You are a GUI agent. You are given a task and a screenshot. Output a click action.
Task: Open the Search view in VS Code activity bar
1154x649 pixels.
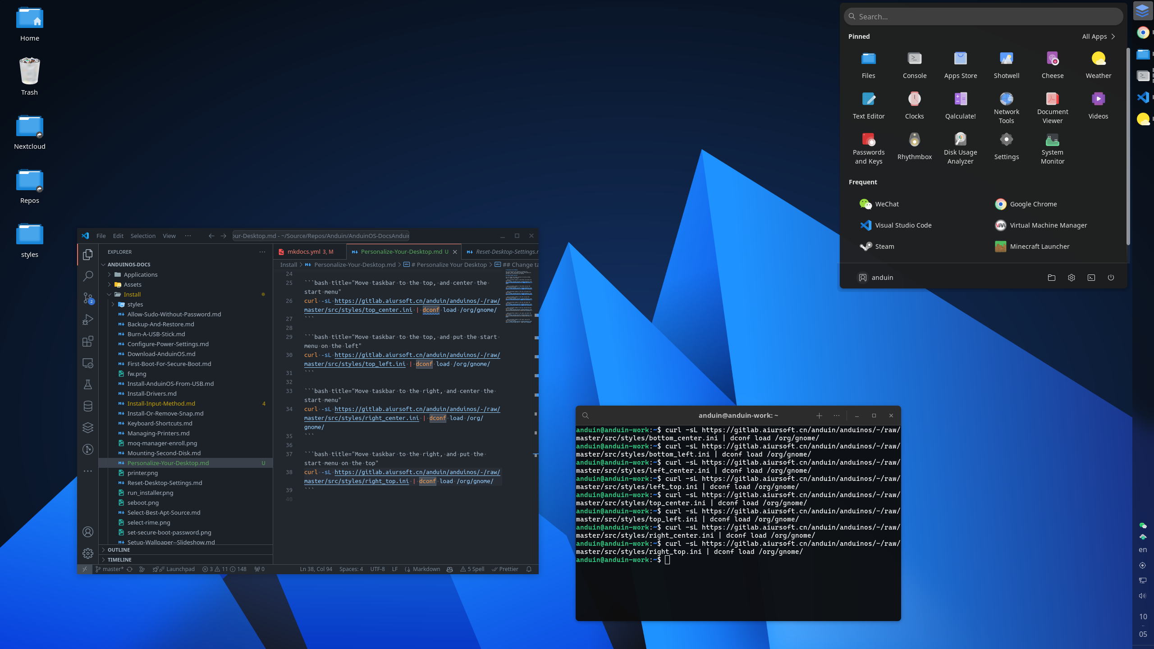coord(88,276)
